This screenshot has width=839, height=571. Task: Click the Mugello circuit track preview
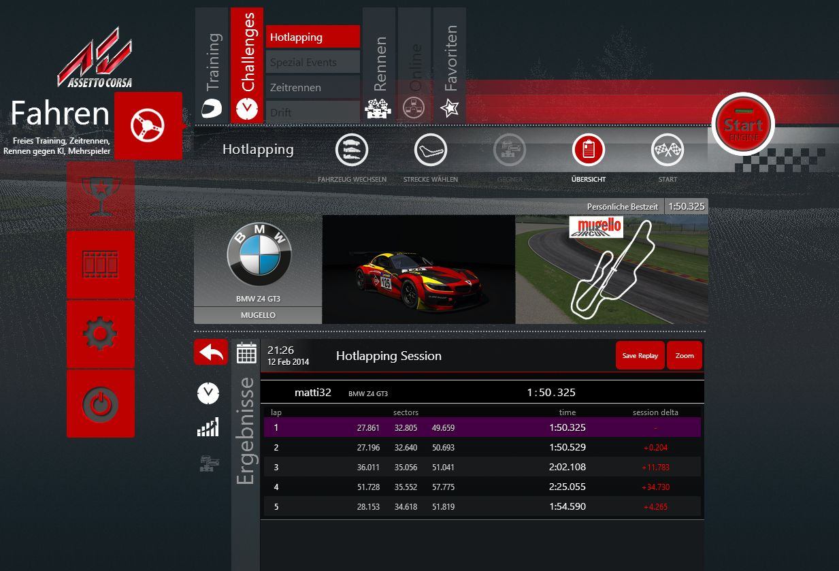coord(612,270)
